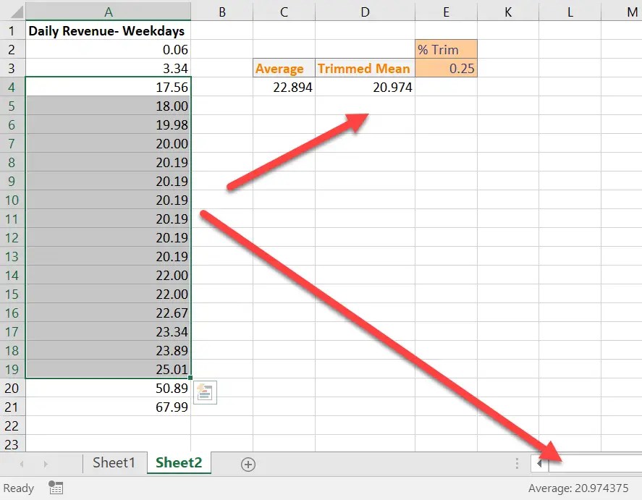The width and height of the screenshot is (642, 500).
Task: Select the Trimmed Mean cell showing 20.974
Action: [365, 87]
